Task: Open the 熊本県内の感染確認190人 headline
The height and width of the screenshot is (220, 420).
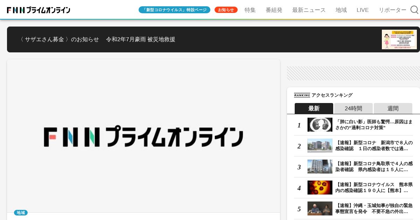Action: coord(374,188)
